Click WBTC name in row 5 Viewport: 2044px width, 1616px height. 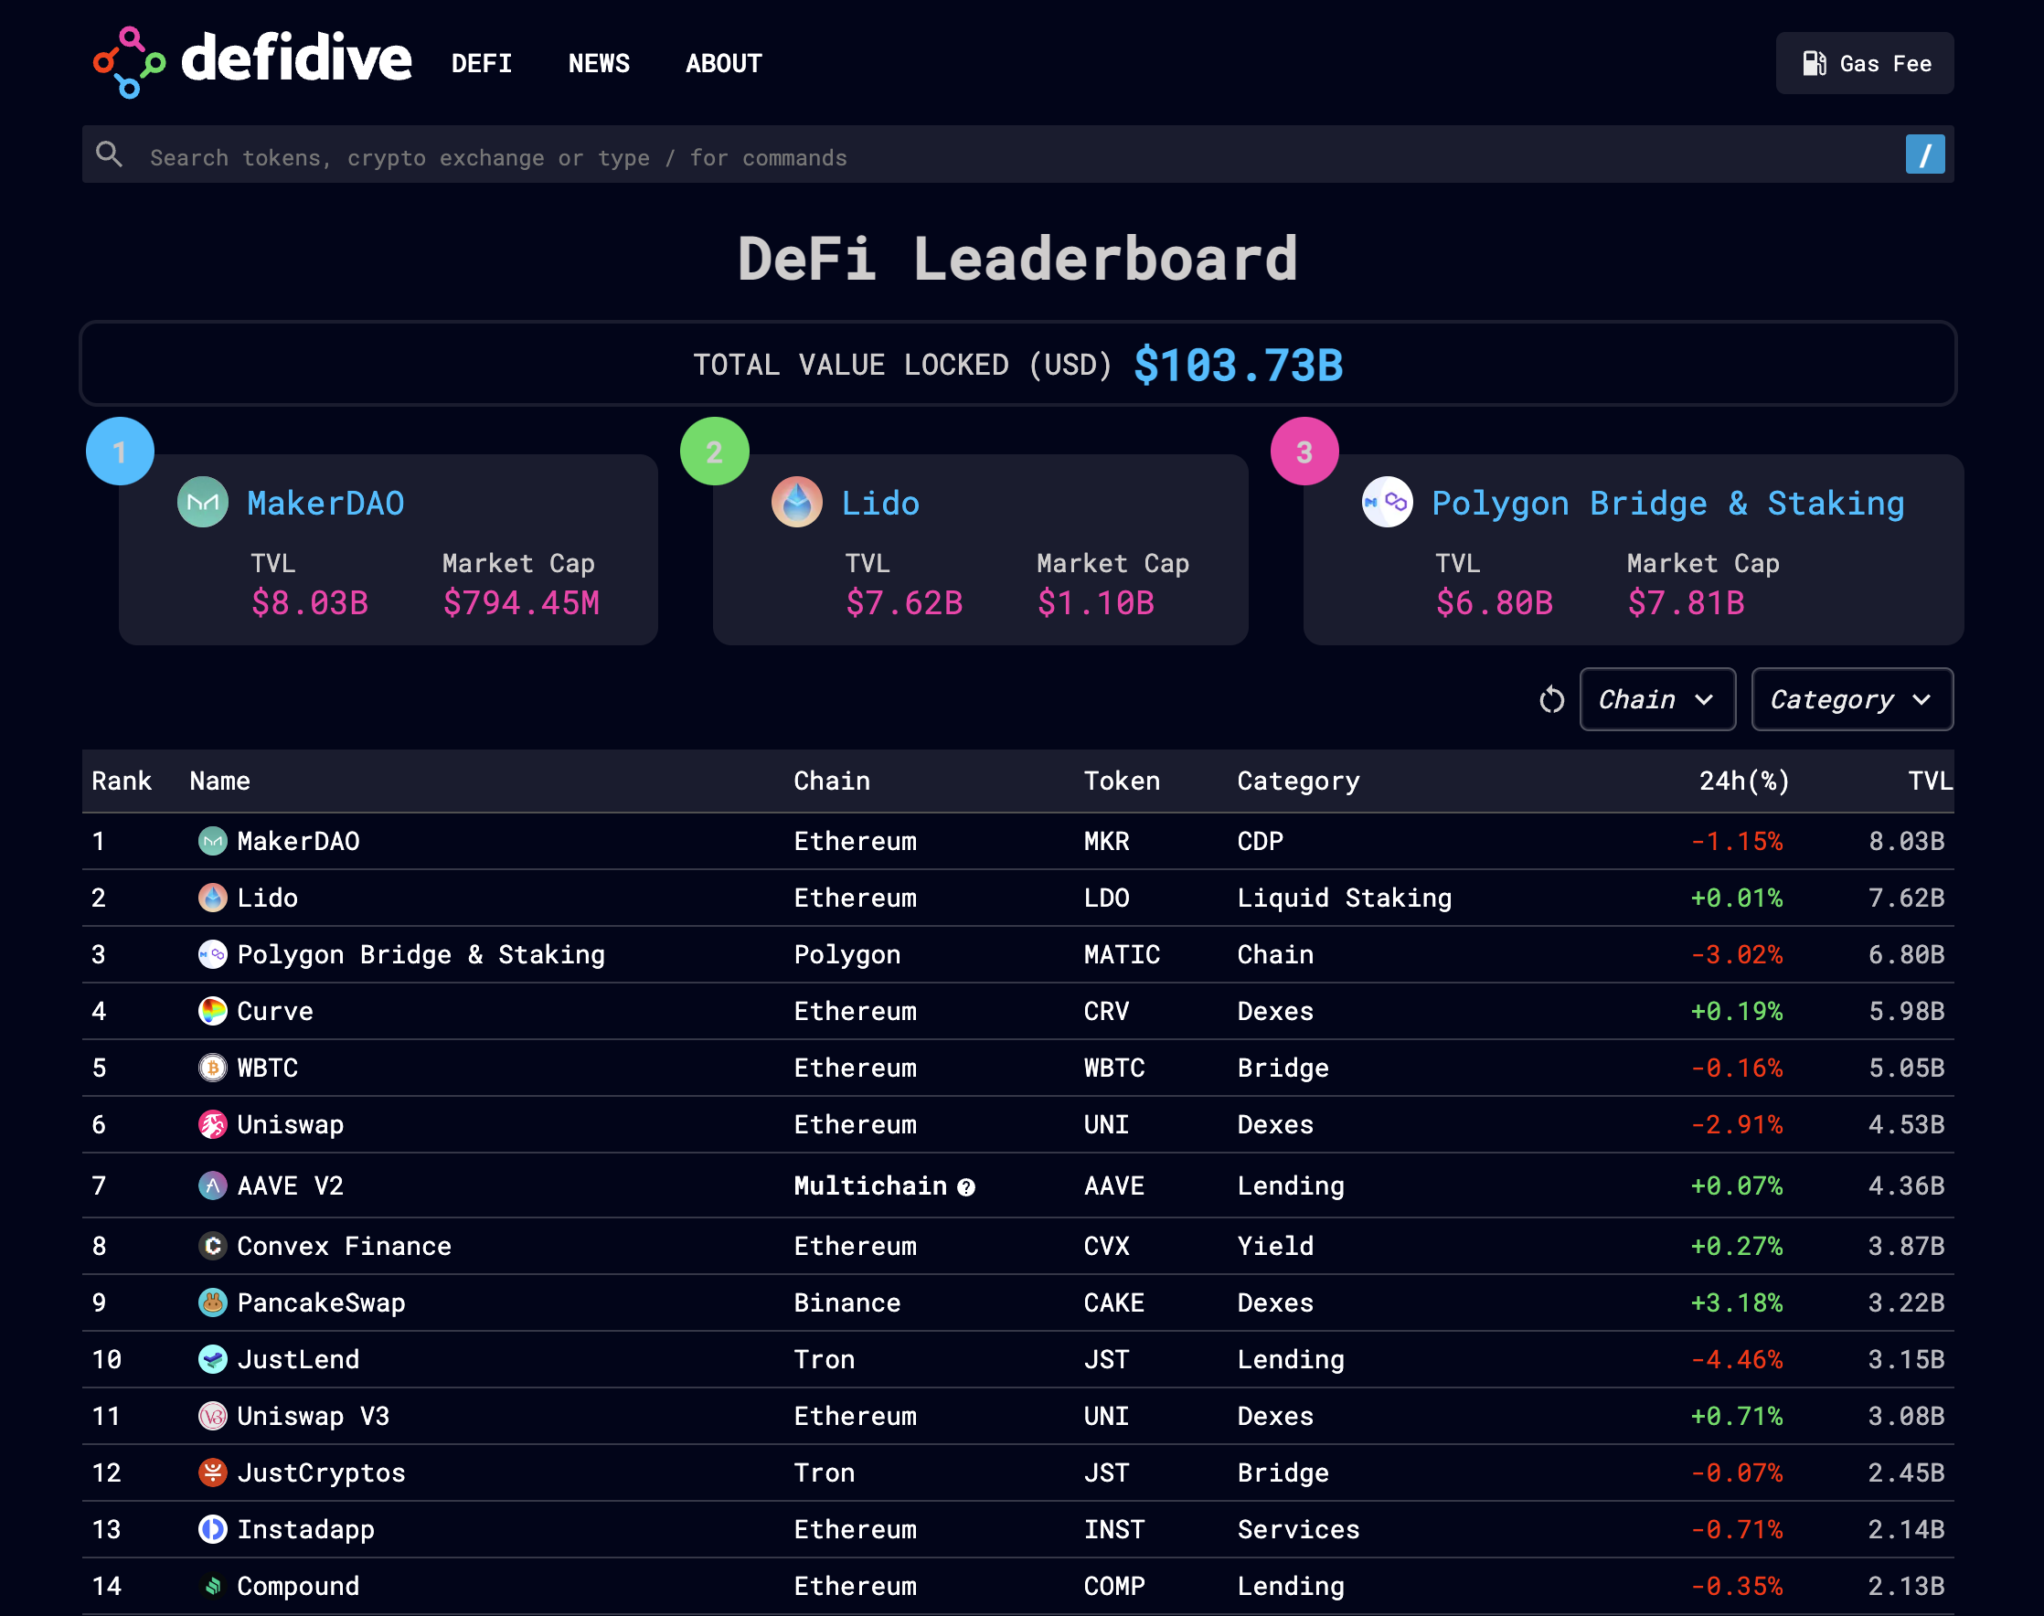point(267,1068)
